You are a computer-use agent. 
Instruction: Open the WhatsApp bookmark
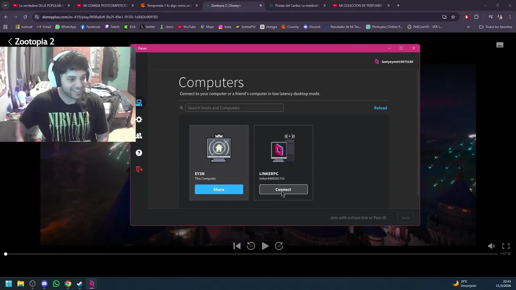pyautogui.click(x=65, y=27)
